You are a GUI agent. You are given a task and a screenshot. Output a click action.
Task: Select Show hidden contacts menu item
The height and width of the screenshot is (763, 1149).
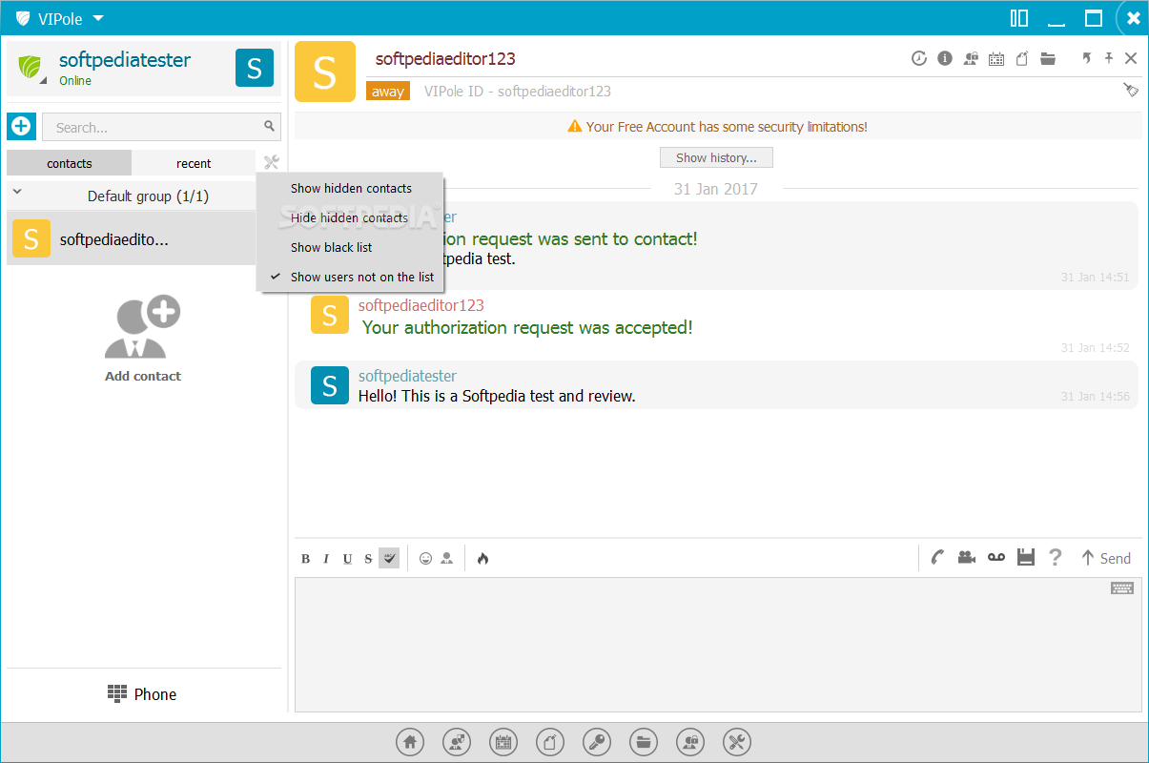coord(351,188)
